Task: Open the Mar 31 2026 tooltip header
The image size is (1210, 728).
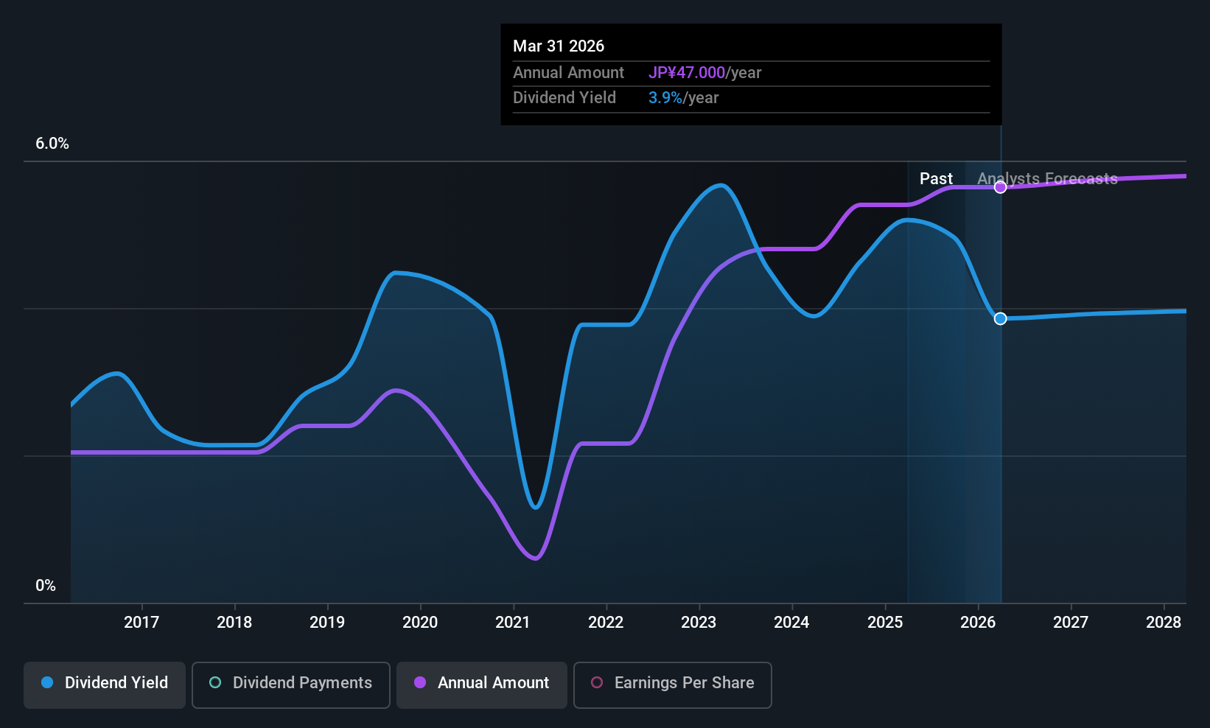Action: pos(559,46)
